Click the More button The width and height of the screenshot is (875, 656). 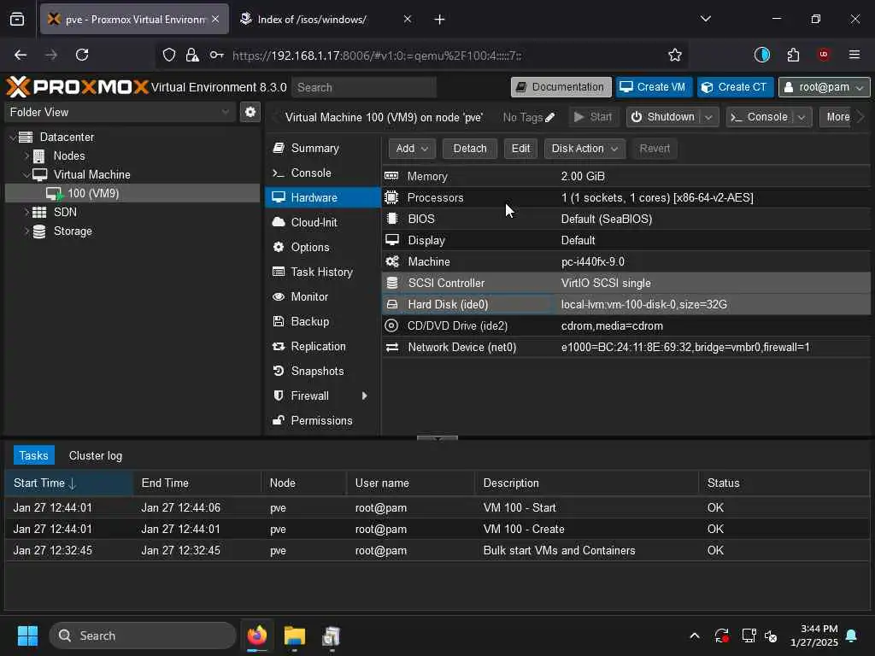(837, 117)
